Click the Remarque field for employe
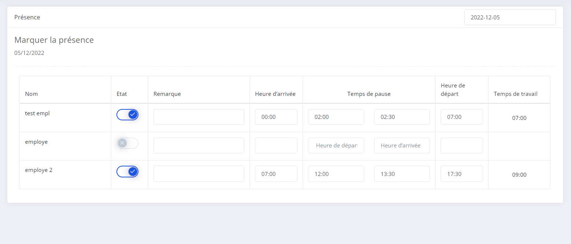The height and width of the screenshot is (244, 571). (x=199, y=145)
